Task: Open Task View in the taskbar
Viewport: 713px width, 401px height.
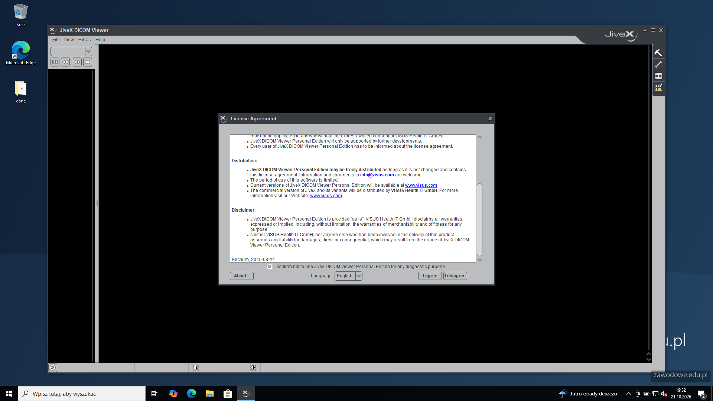Action: (x=154, y=394)
